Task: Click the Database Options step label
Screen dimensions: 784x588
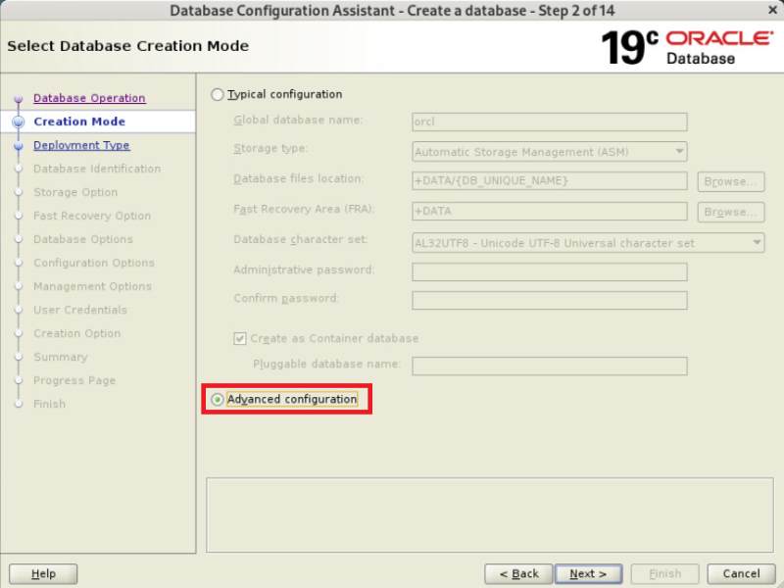Action: [83, 239]
